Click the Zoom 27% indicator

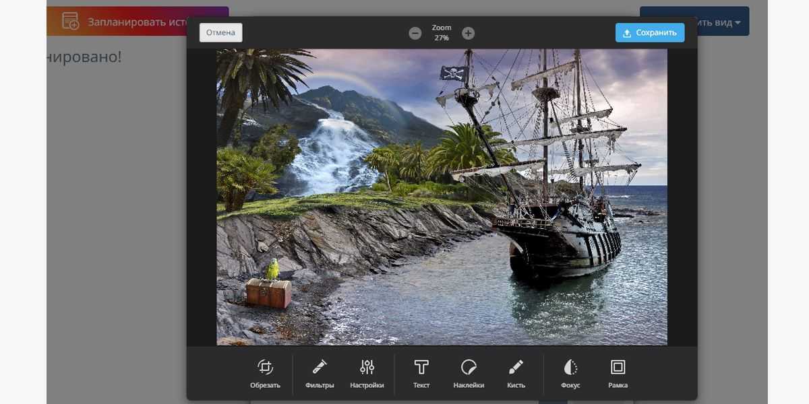click(x=442, y=33)
